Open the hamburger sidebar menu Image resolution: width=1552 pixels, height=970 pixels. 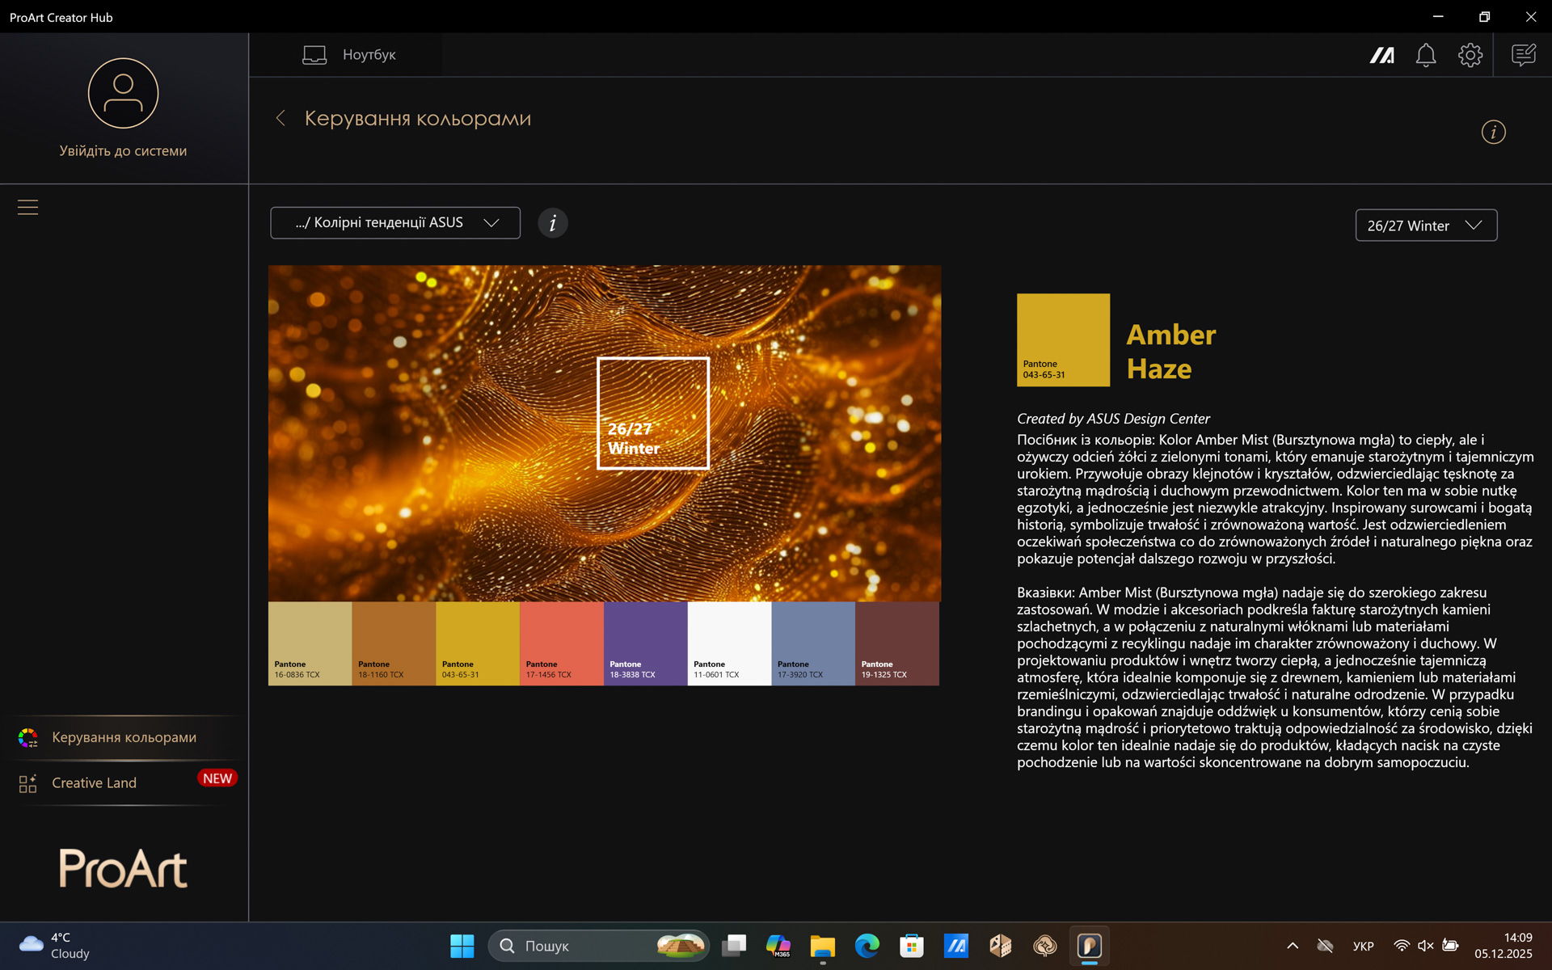point(27,208)
